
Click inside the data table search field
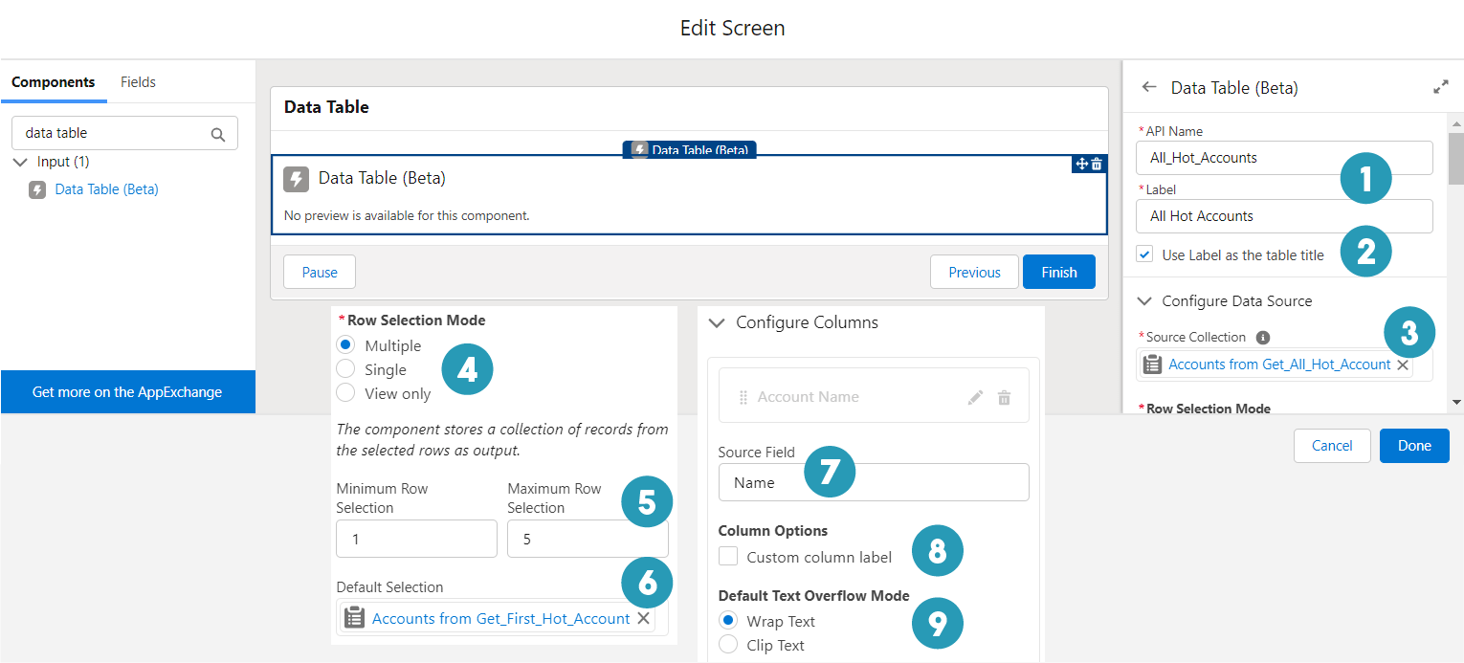point(115,132)
